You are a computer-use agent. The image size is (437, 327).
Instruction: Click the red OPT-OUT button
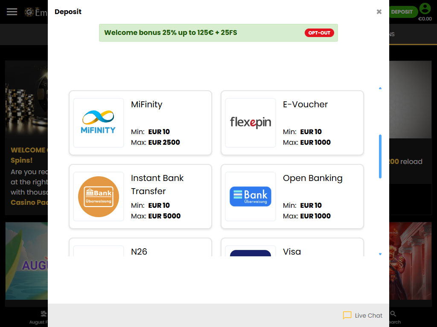click(x=319, y=33)
